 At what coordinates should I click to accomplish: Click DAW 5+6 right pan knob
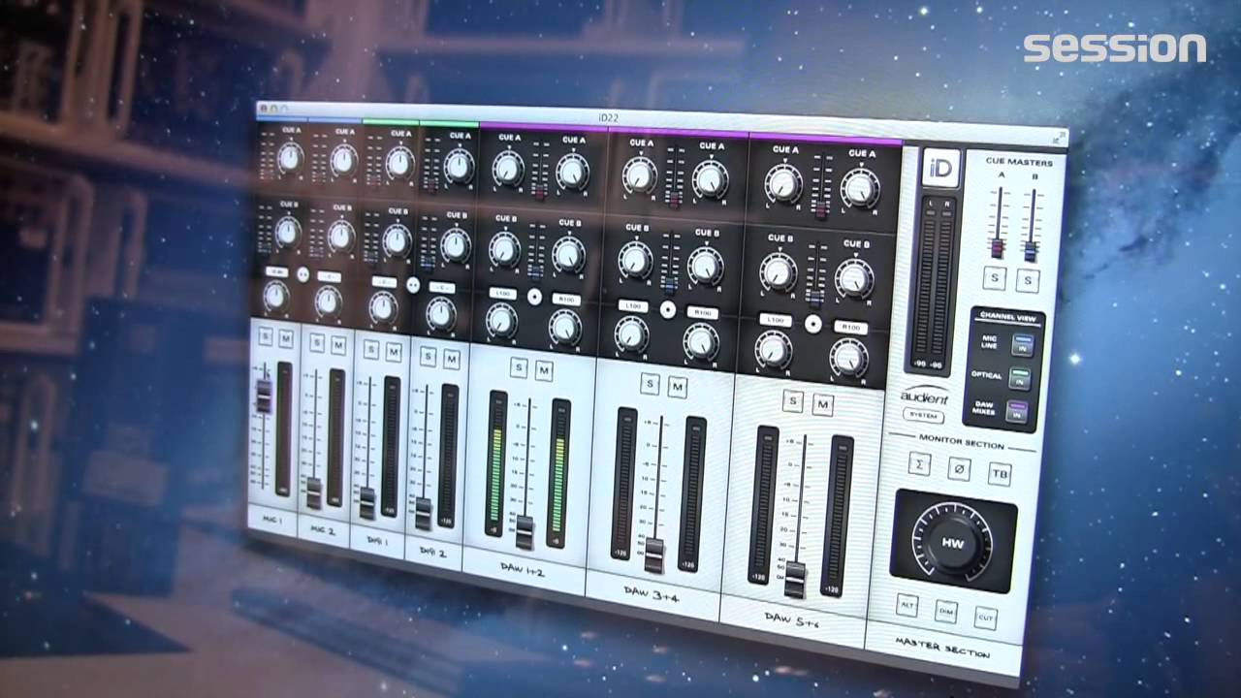coord(848,358)
